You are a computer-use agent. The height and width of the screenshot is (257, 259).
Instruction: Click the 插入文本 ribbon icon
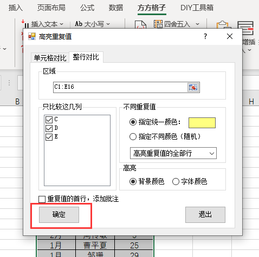pos(25,24)
